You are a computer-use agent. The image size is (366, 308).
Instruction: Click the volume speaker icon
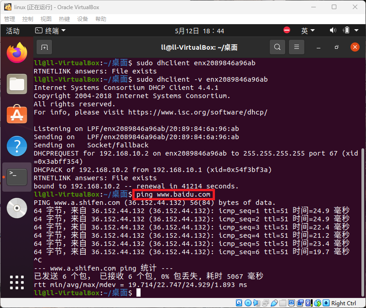(x=333, y=30)
